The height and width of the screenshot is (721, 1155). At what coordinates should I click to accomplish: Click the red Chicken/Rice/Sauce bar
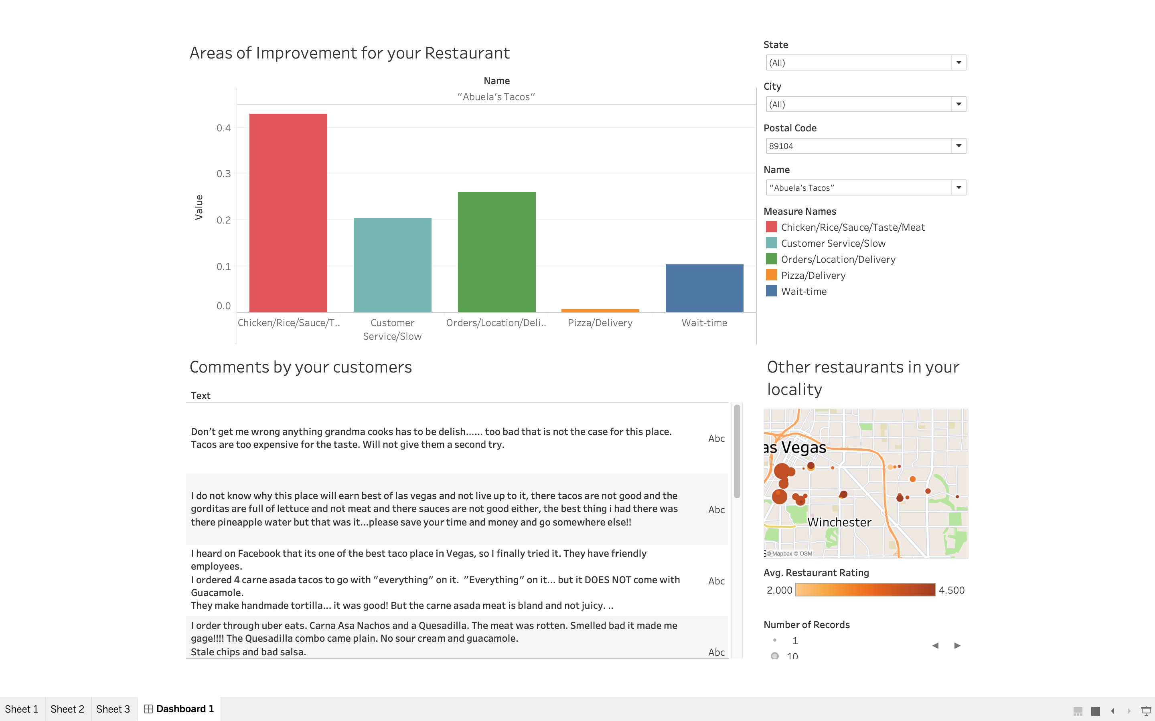(288, 213)
